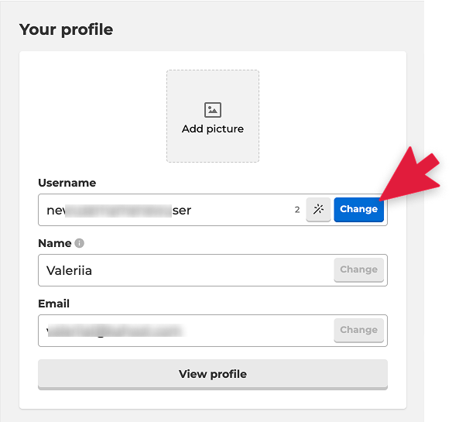Click the Your profile heading
The image size is (459, 422).
66,29
